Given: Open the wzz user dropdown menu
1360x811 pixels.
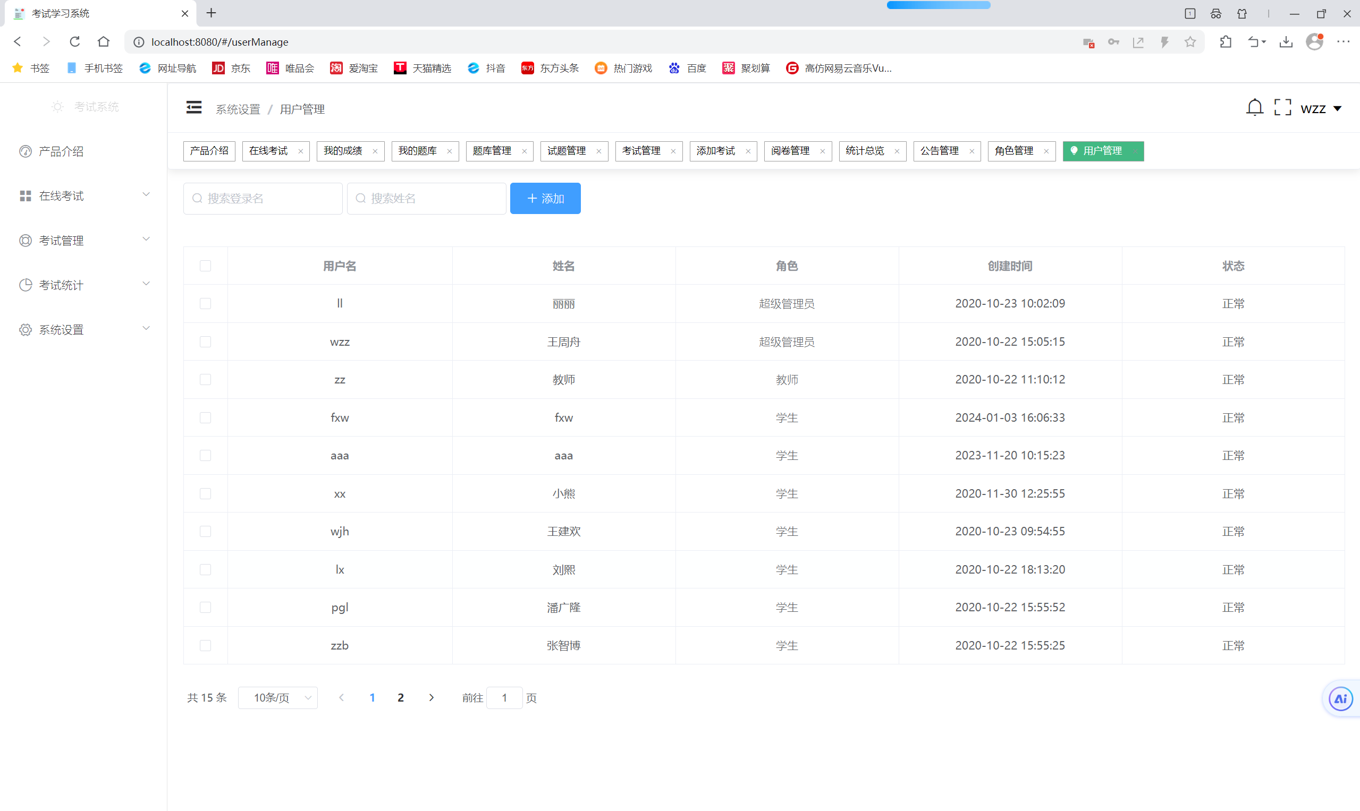Looking at the screenshot, I should coord(1320,109).
